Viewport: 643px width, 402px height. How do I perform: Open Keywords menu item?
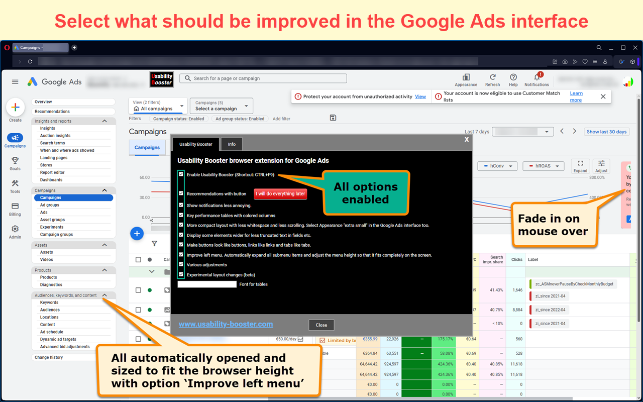click(x=49, y=303)
